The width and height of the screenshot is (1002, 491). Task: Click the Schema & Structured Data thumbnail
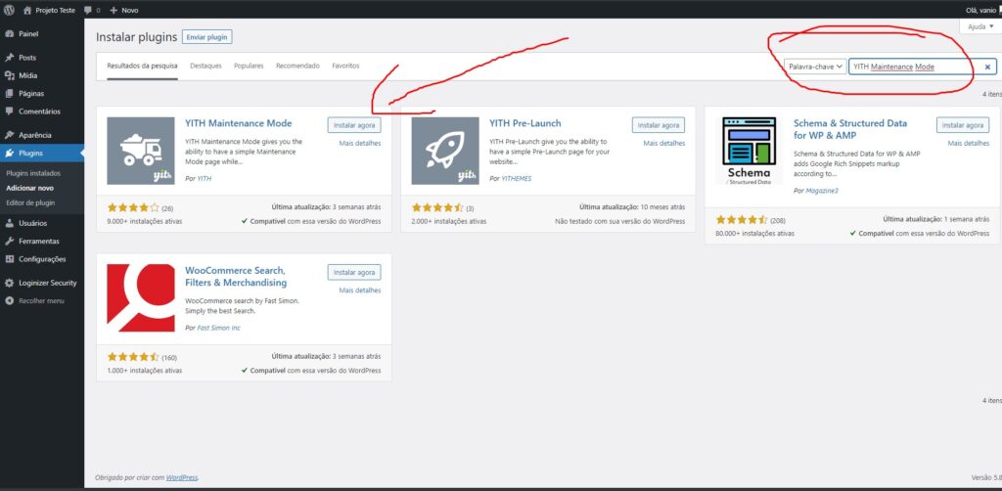coord(749,151)
